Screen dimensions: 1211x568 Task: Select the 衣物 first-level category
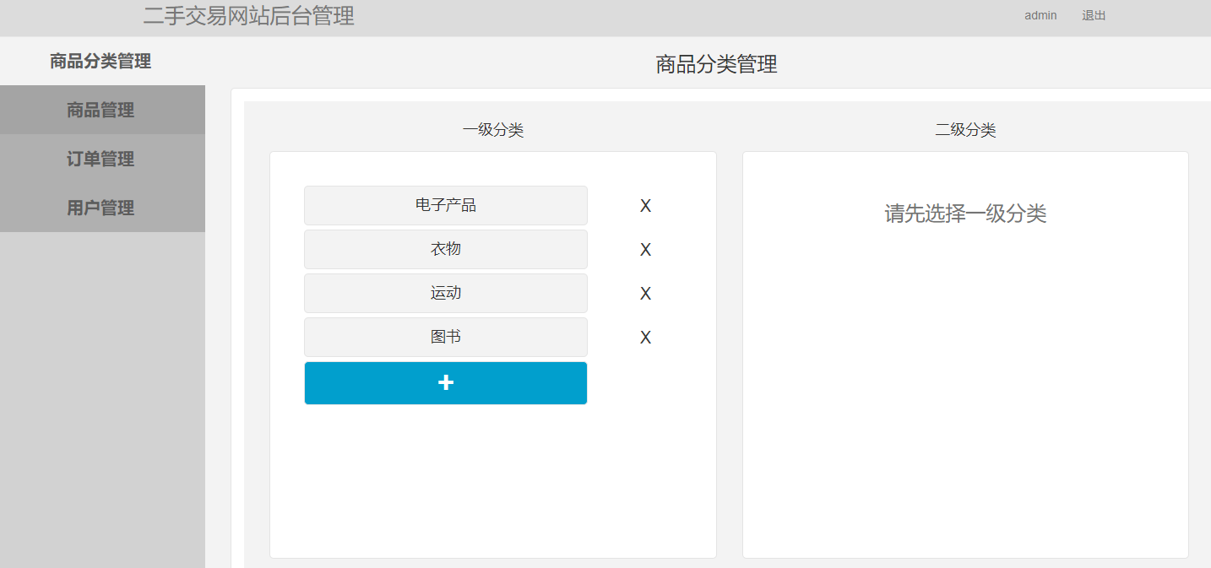pyautogui.click(x=445, y=249)
